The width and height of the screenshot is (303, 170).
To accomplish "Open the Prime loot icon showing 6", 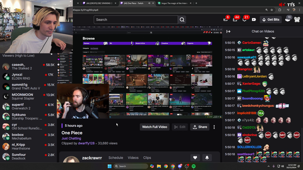I will (225, 19).
